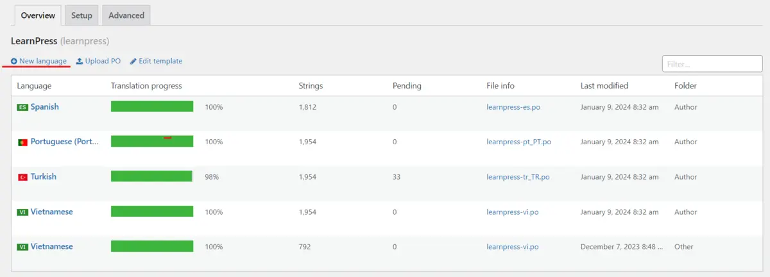770x277 pixels.
Task: Click the Spanish ES flag icon
Action: click(x=22, y=107)
